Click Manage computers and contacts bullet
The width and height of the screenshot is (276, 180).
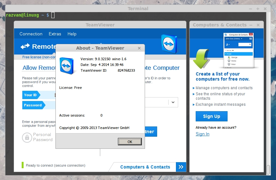pyautogui.click(x=224, y=88)
